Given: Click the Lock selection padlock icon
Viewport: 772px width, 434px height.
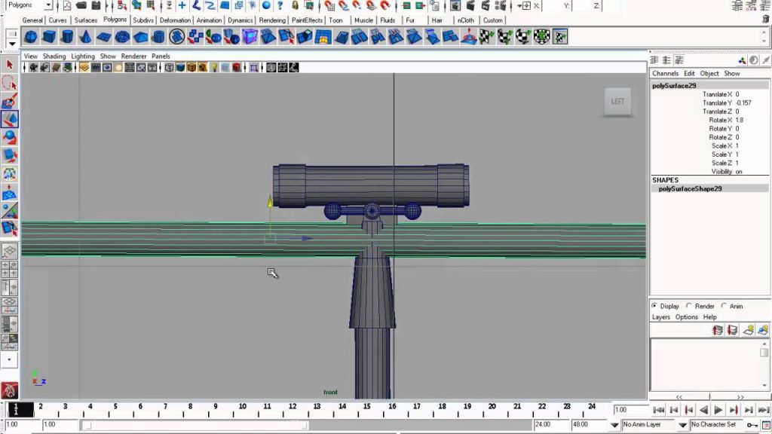Looking at the screenshot, I should click(295, 5).
